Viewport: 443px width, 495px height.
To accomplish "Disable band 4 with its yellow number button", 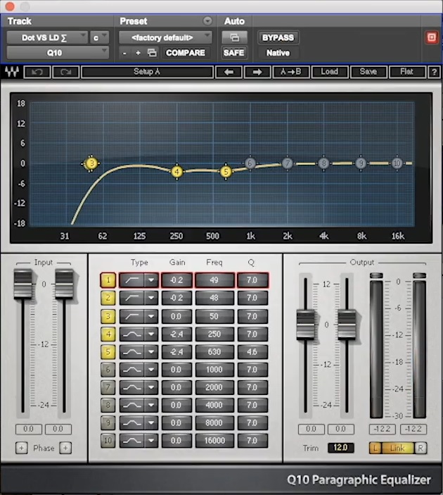I will point(108,334).
